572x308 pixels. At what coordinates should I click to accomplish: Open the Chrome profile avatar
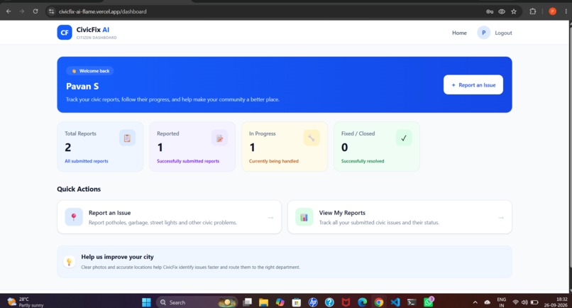[x=552, y=11]
